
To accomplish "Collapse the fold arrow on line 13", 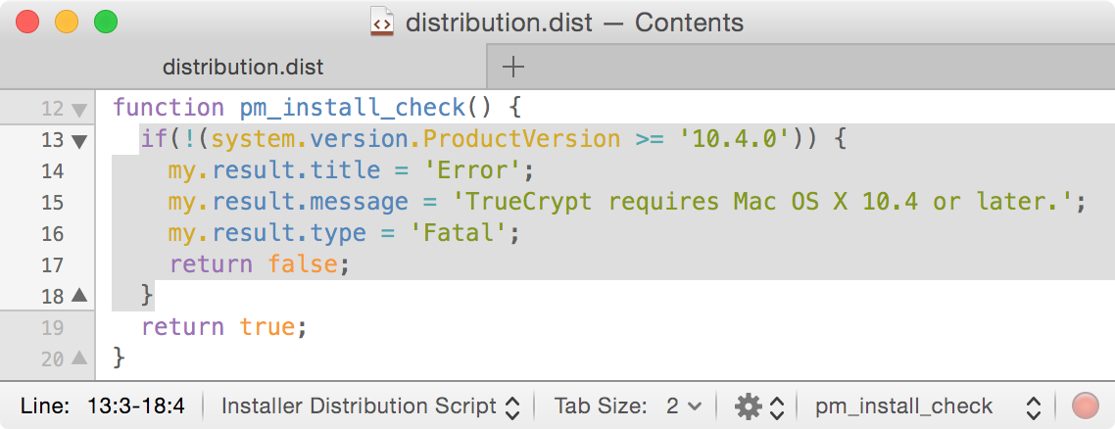I will point(79,141).
